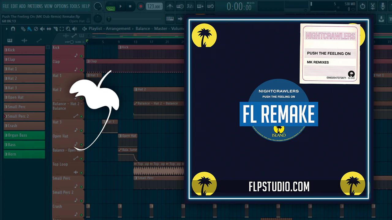Toggle the countdown before recording icon
The image size is (392, 220).
[190, 6]
